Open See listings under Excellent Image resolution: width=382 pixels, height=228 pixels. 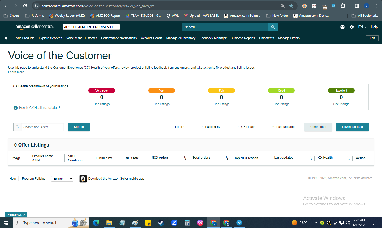341,104
